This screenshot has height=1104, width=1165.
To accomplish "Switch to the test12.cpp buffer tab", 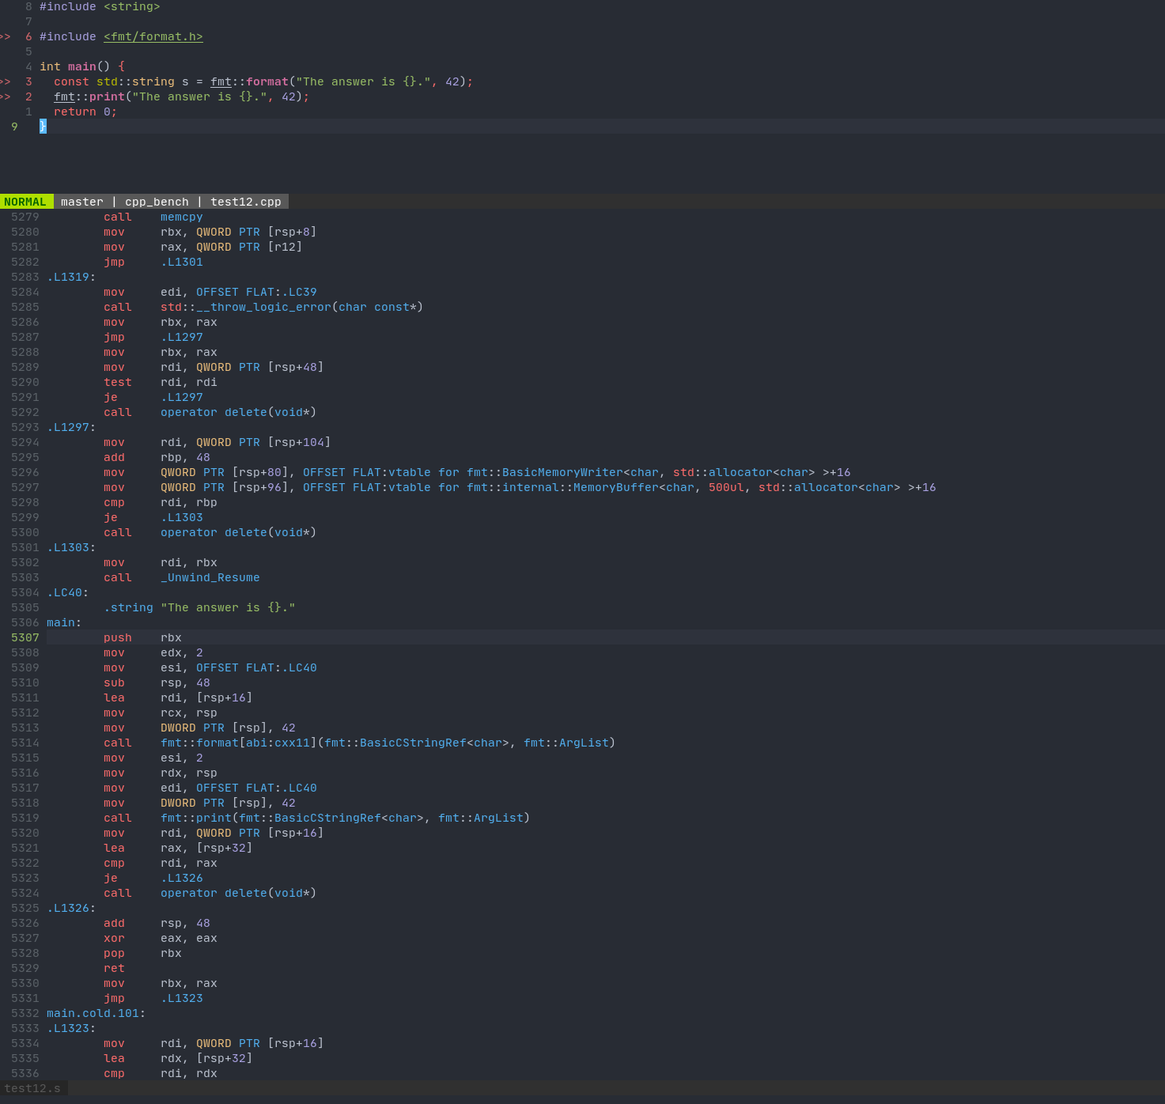I will 245,201.
